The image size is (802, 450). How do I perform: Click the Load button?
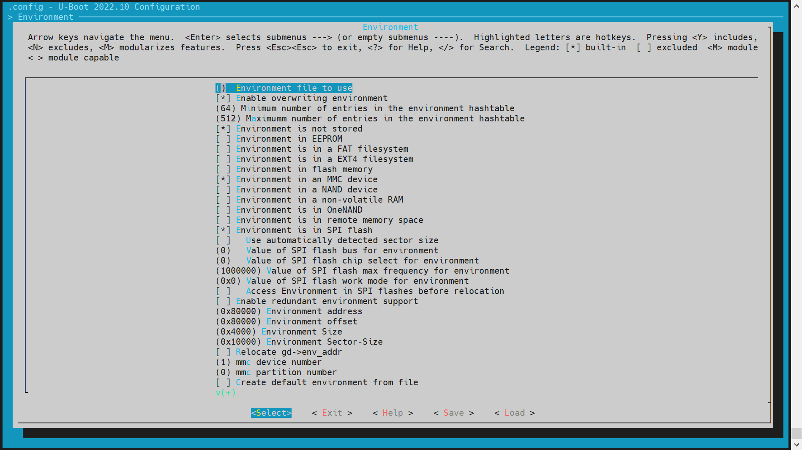(514, 413)
